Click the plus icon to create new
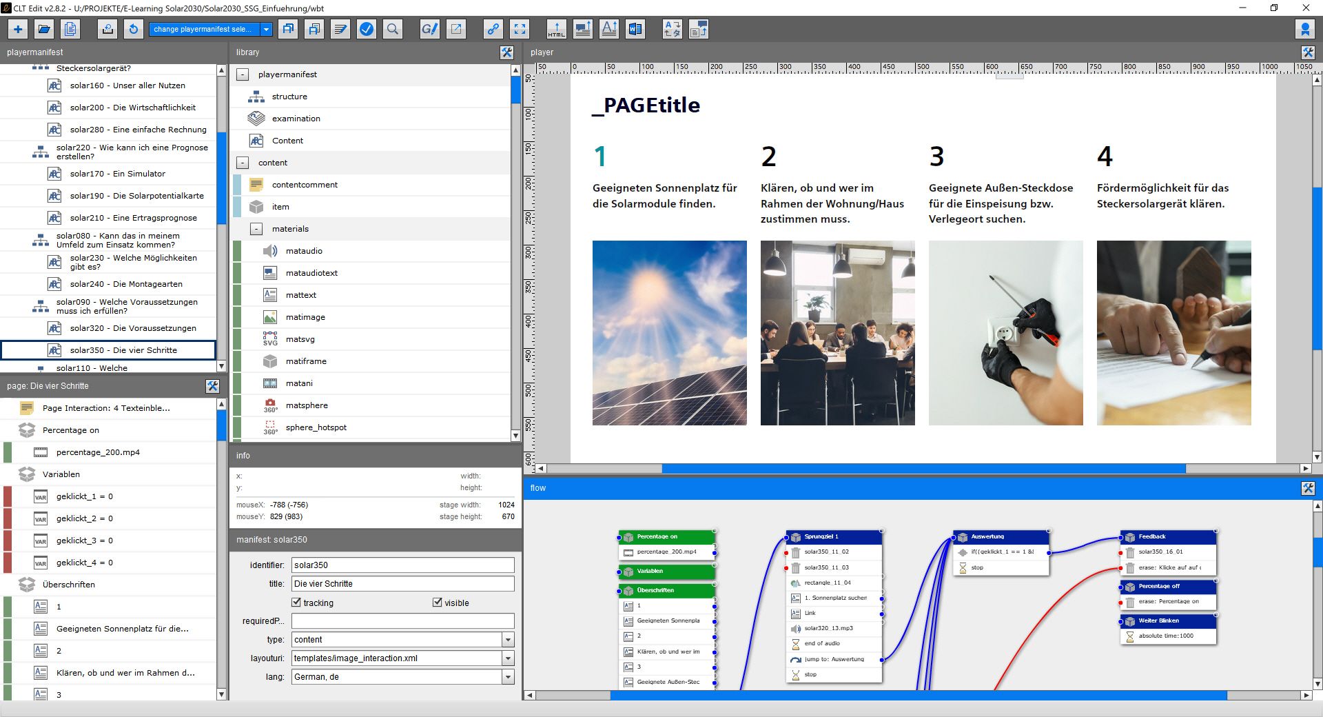Viewport: 1323px width, 717px height. (x=18, y=29)
